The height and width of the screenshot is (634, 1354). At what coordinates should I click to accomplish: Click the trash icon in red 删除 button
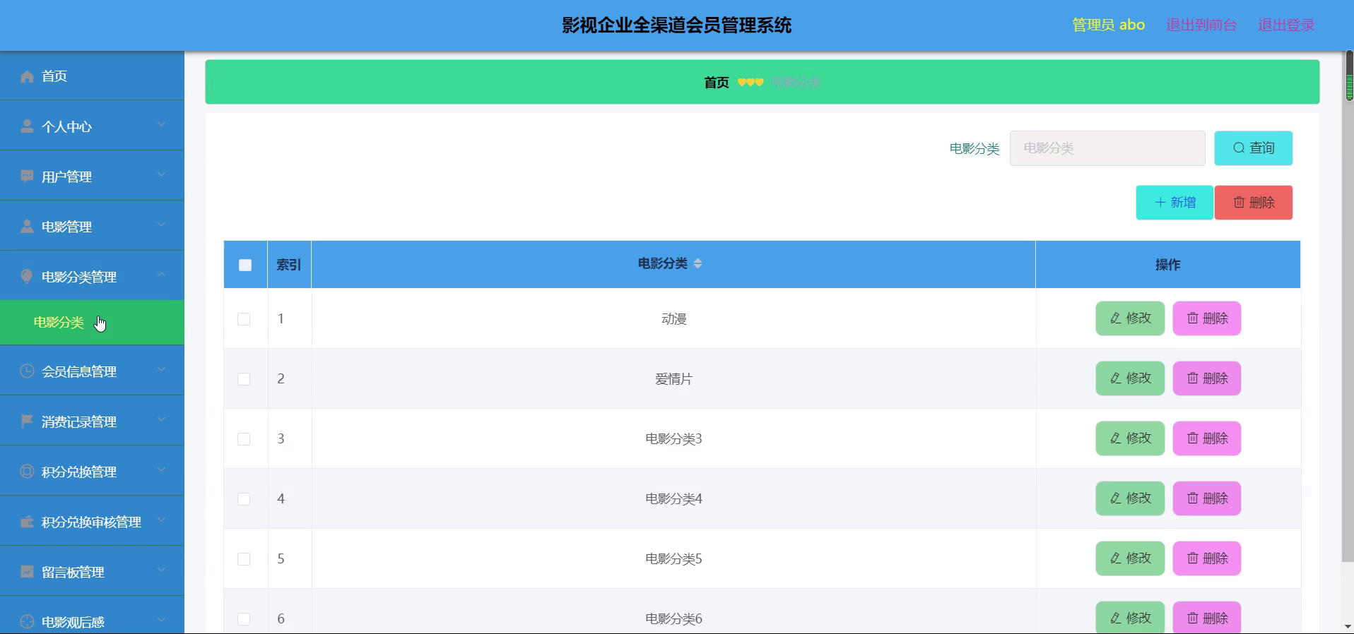coord(1240,203)
